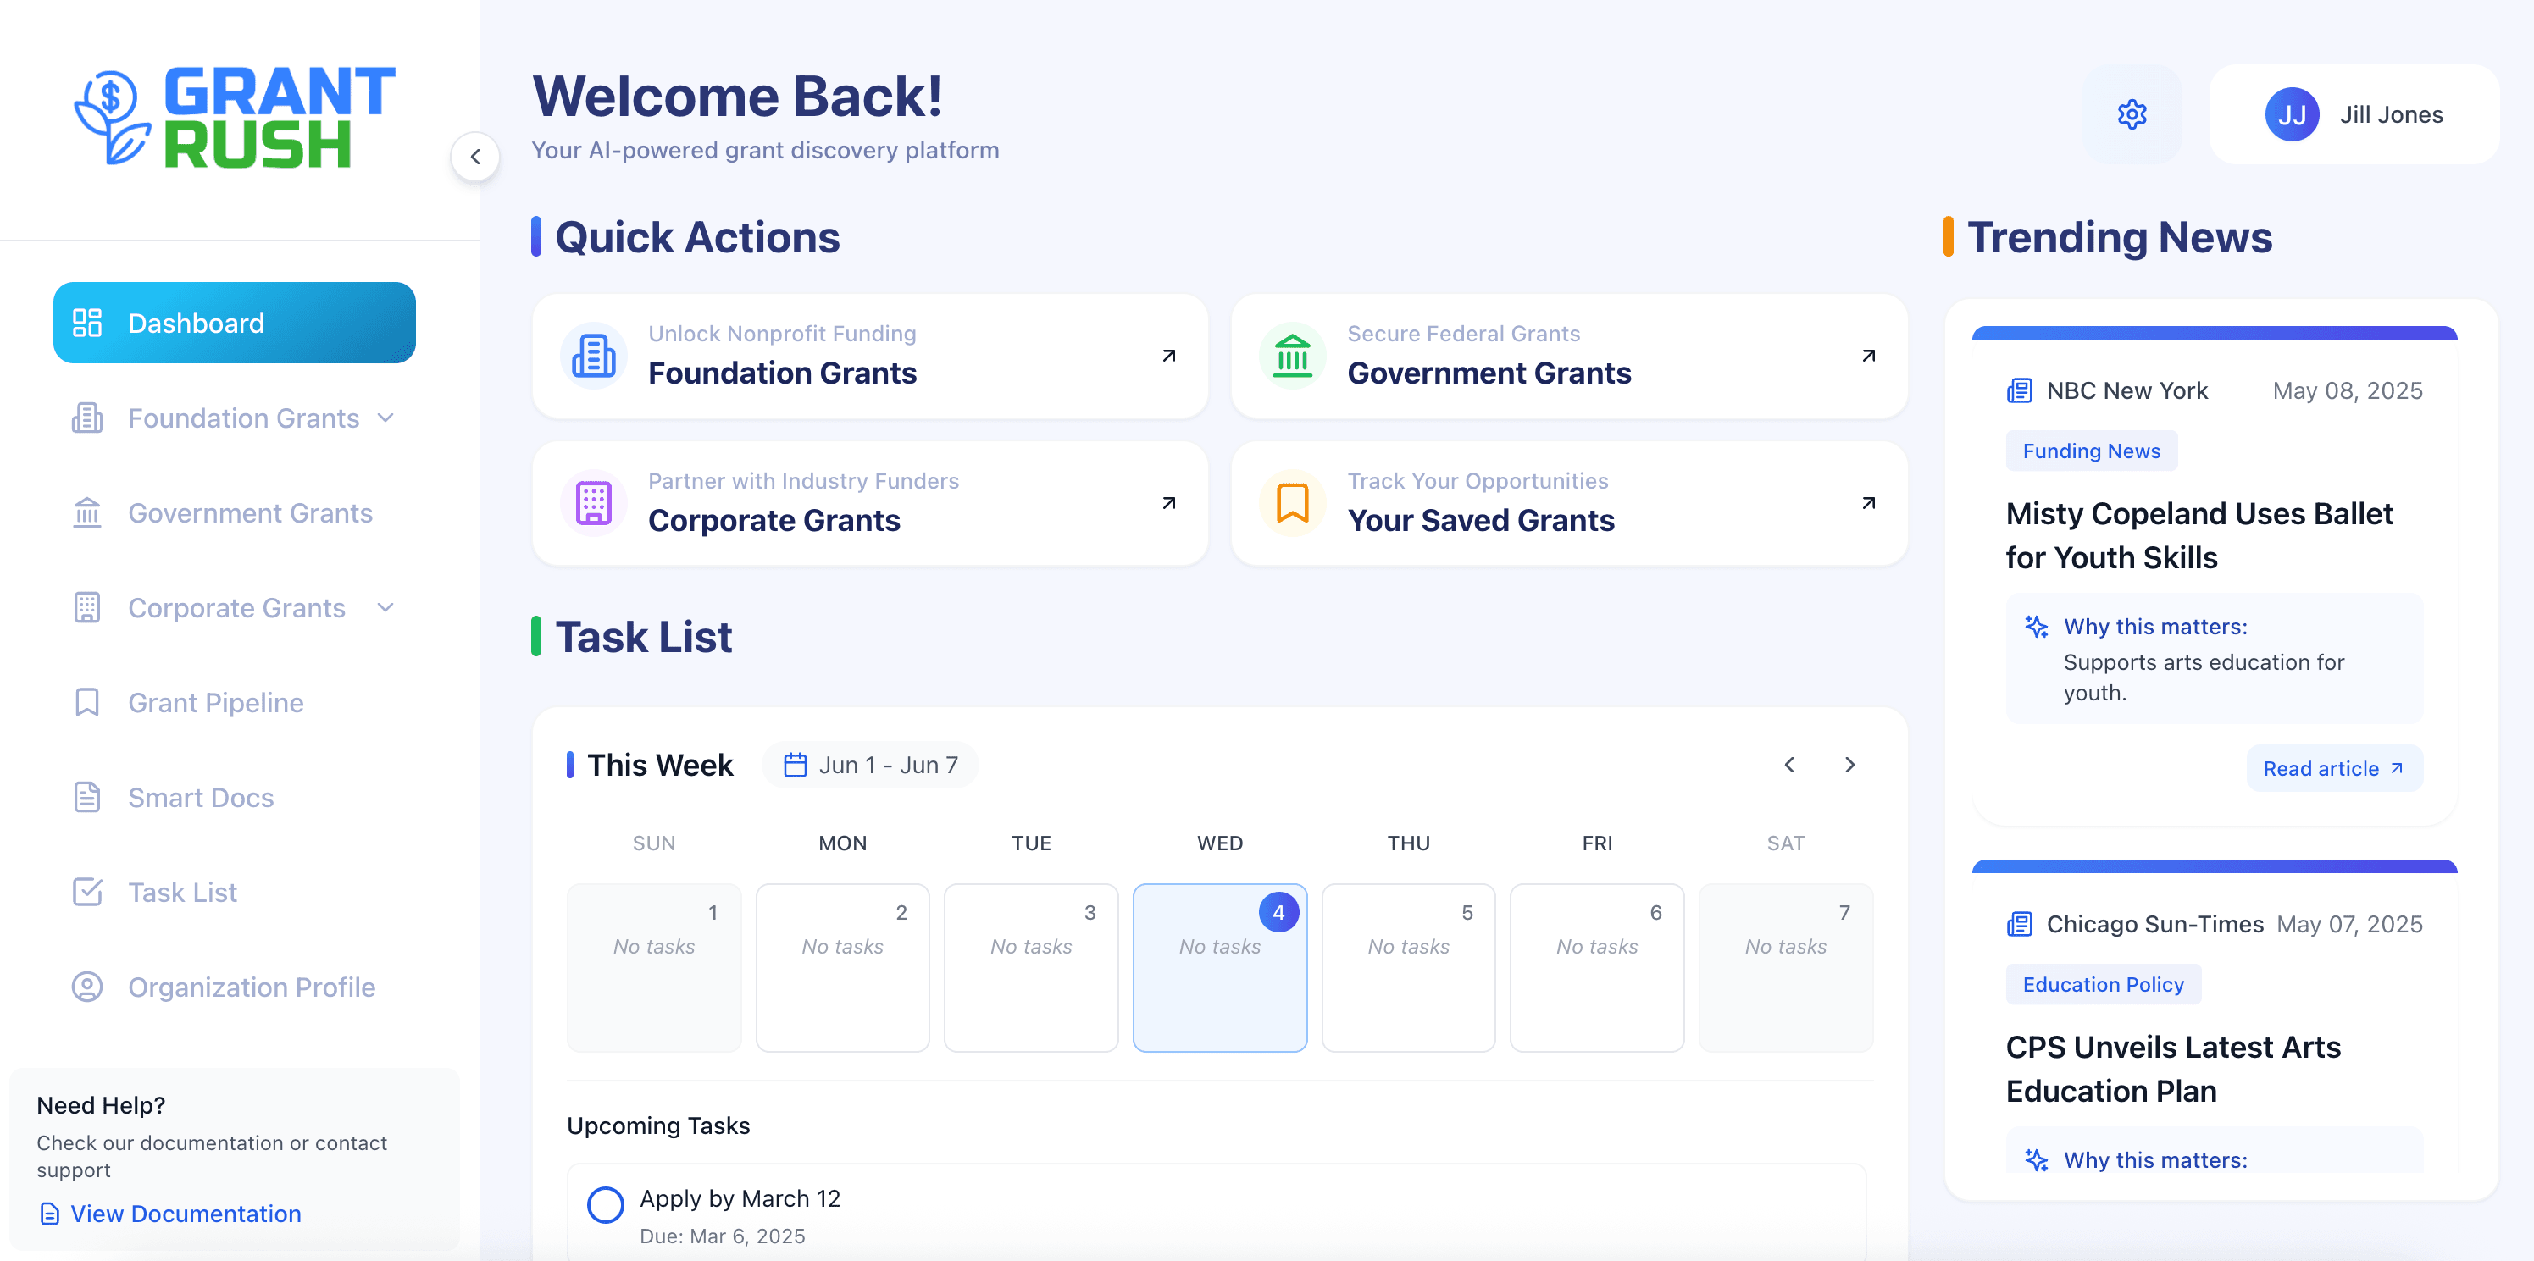Select the Education Policy tag on CPS article

point(2102,983)
